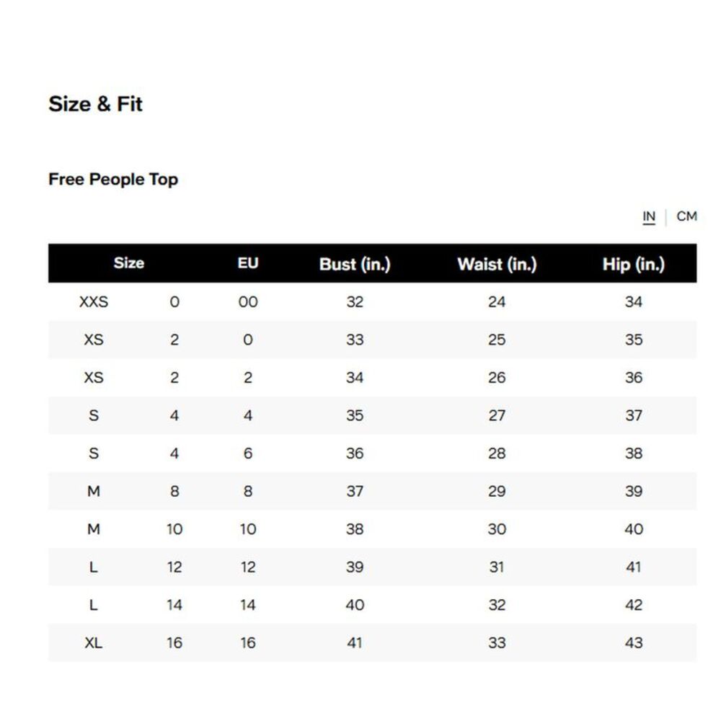Click bust value 41 in XL row
The height and width of the screenshot is (721, 721).
tap(355, 642)
